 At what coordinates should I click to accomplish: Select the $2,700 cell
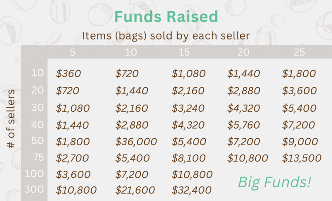(x=73, y=158)
